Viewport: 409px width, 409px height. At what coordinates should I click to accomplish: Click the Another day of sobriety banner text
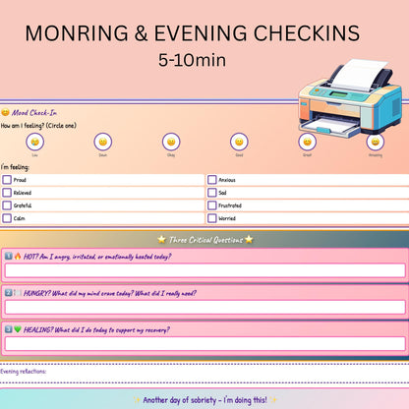204,400
